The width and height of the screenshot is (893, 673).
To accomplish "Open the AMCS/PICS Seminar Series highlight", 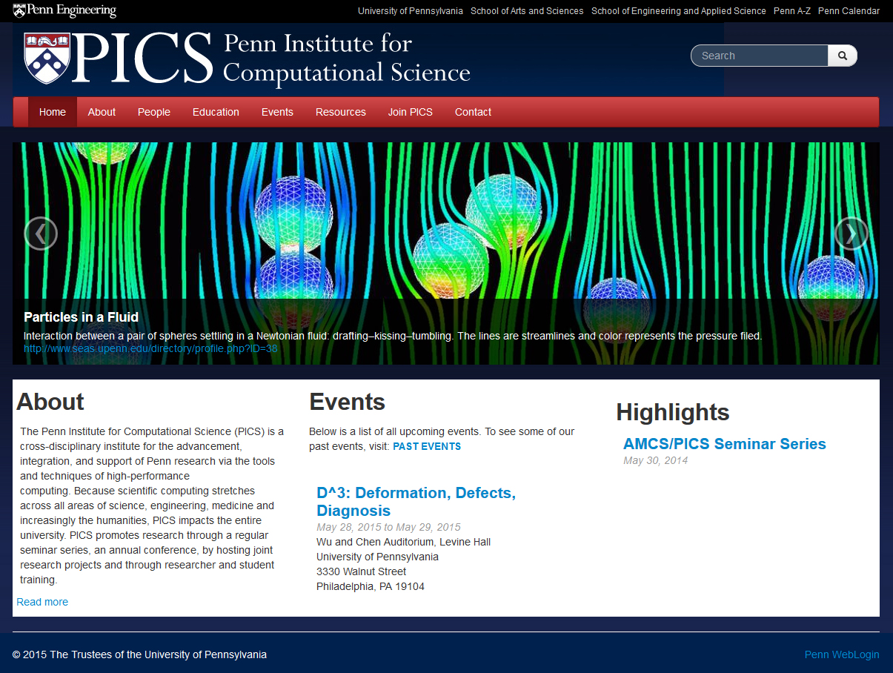I will [x=725, y=444].
